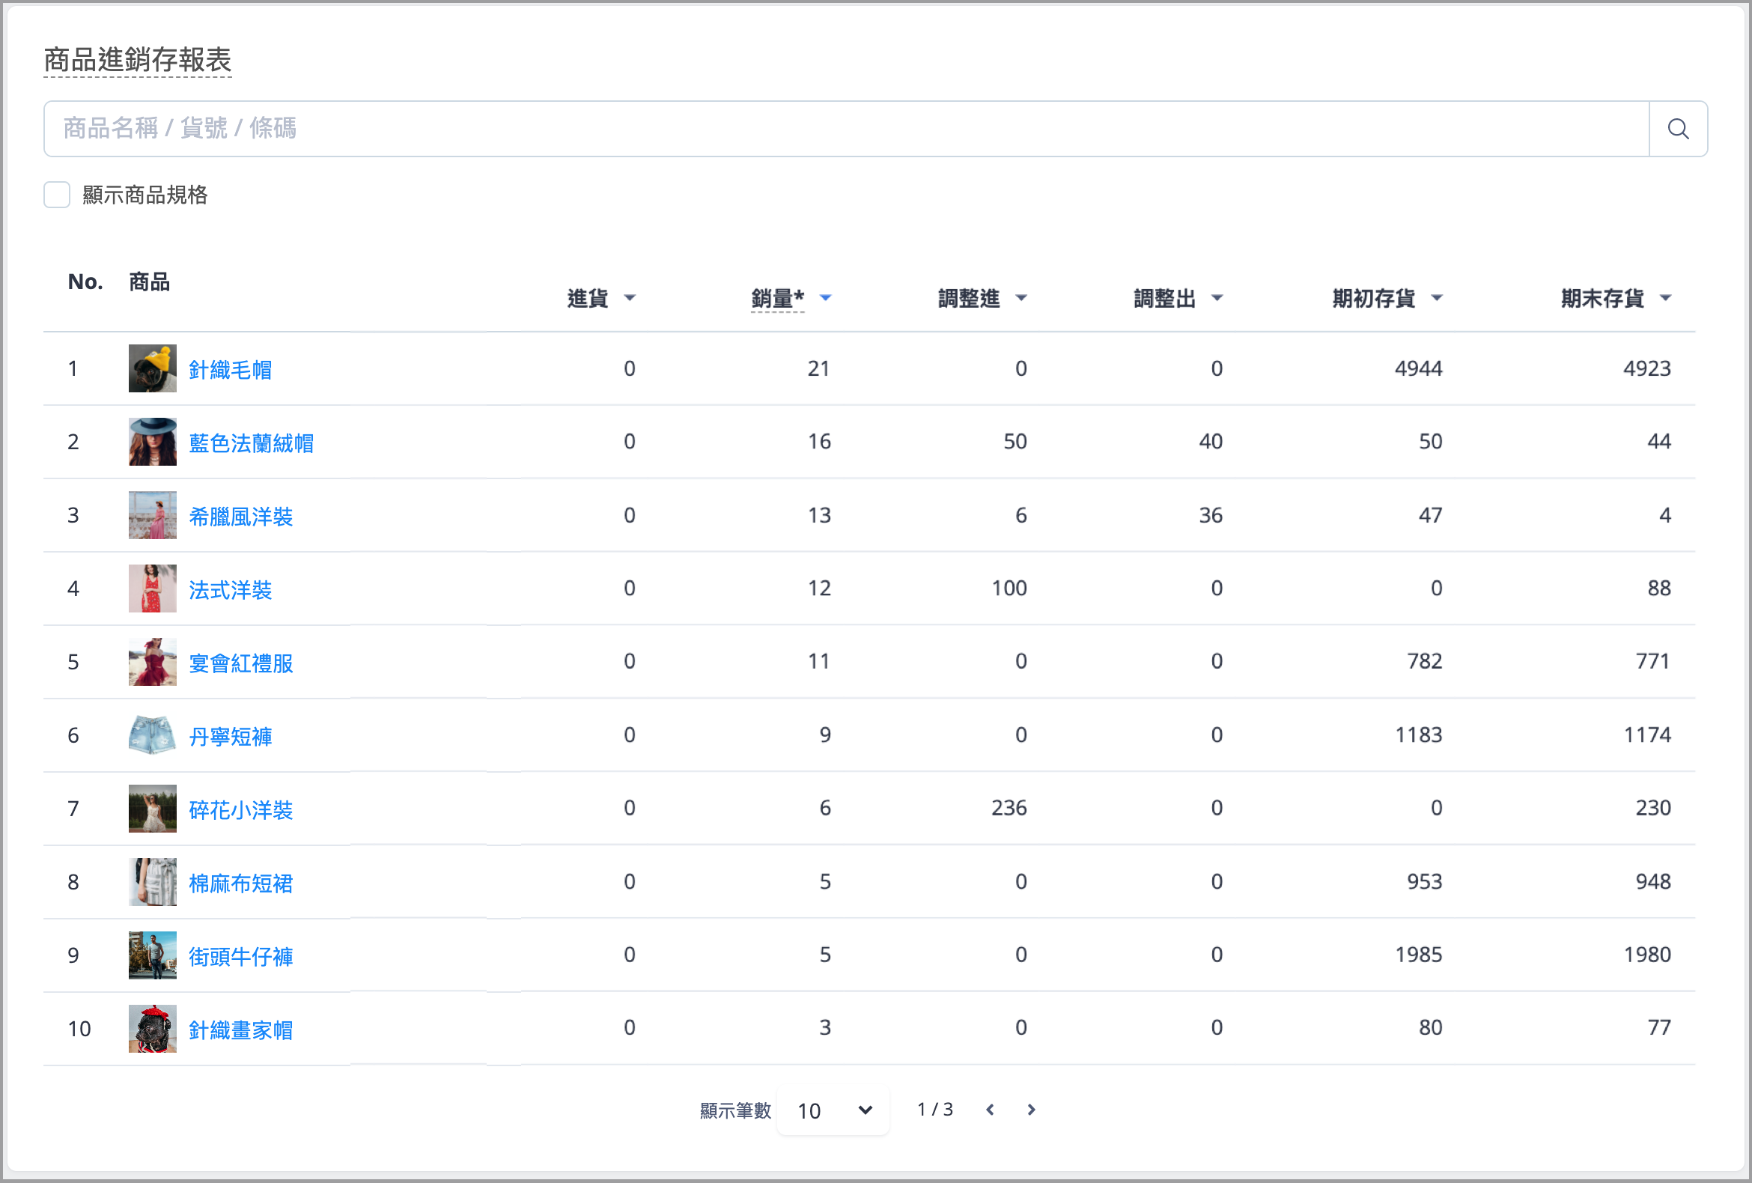Sort by 銷量 column arrow
Image resolution: width=1752 pixels, height=1183 pixels.
tap(826, 298)
